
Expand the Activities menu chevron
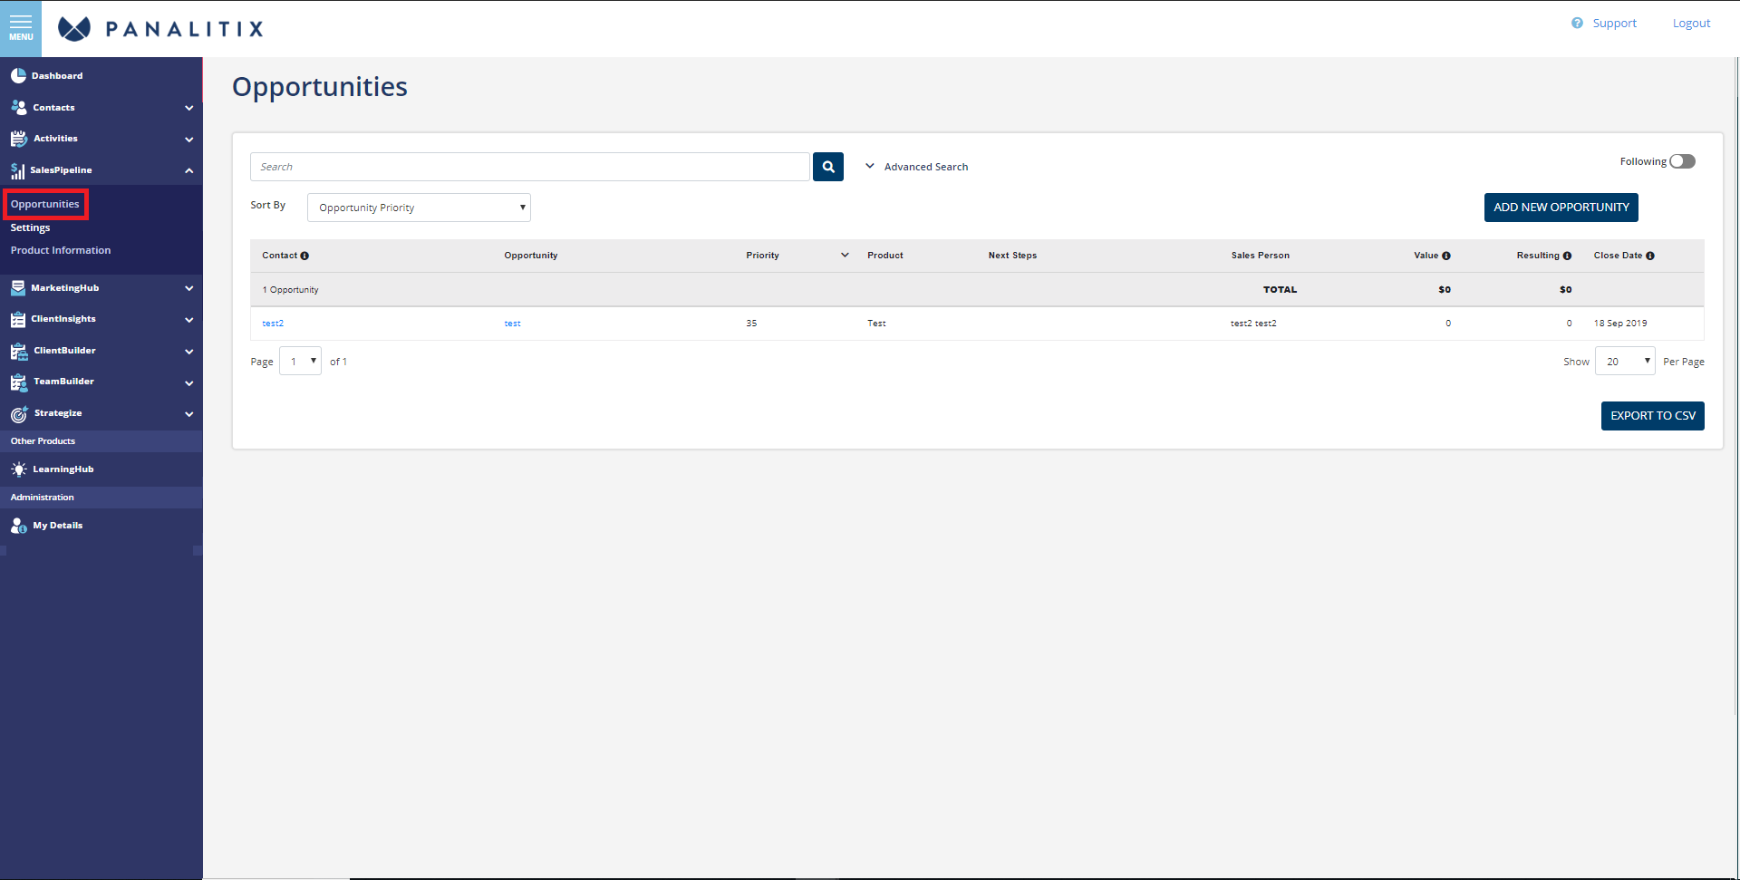point(188,140)
